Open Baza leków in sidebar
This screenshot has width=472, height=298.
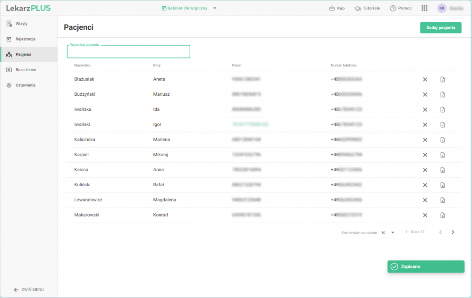[25, 70]
